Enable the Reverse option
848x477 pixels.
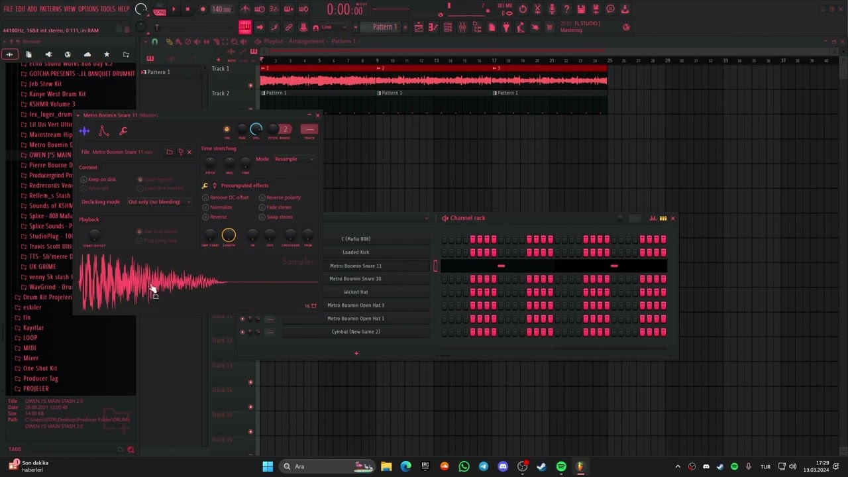[215, 217]
